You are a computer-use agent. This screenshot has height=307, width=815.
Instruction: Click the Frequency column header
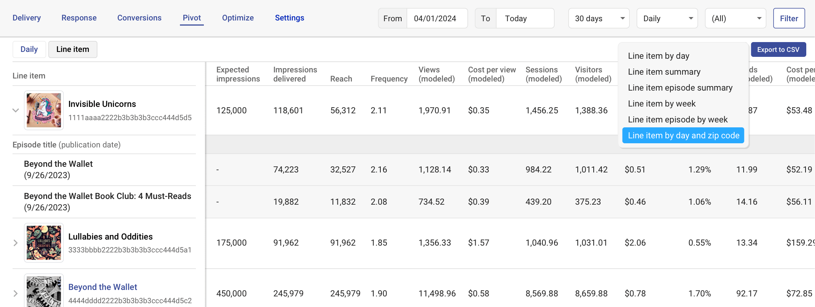tap(389, 79)
